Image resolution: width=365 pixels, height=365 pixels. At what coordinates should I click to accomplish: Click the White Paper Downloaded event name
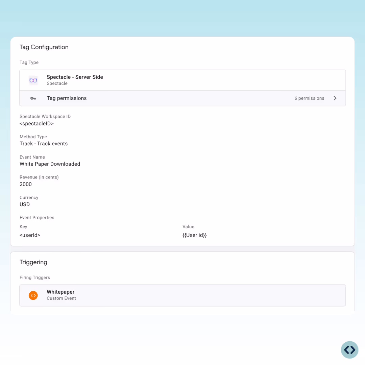point(50,164)
